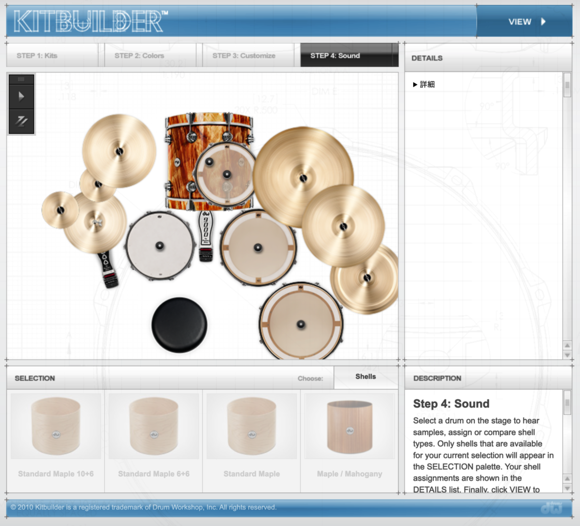The height and width of the screenshot is (526, 580).
Task: Select the floor tom right of the bass pedal
Action: tap(258, 248)
